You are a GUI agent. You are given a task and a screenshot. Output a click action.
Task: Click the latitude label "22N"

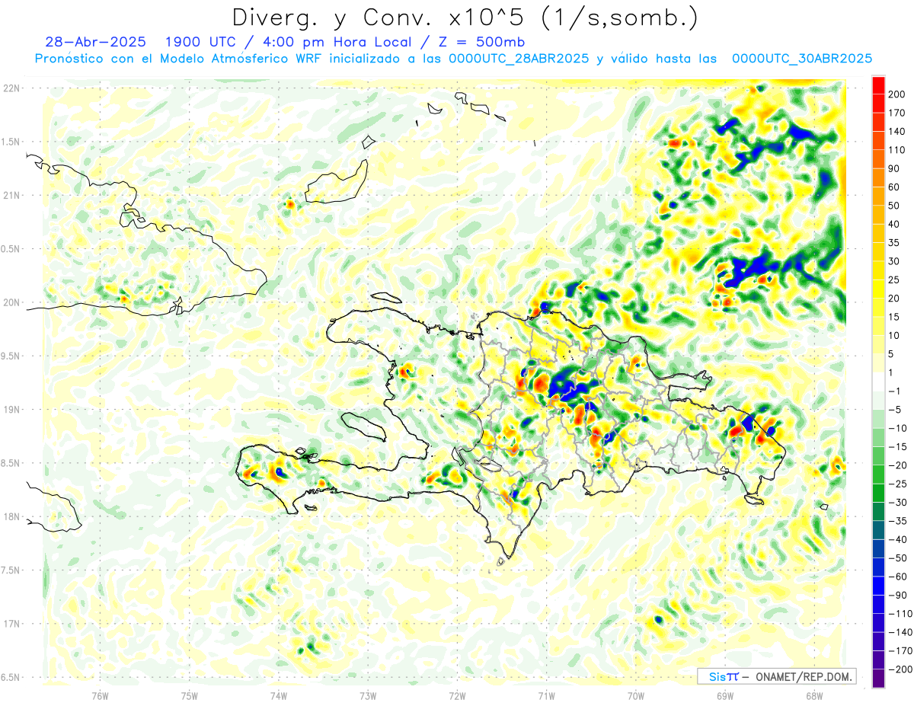tap(11, 88)
